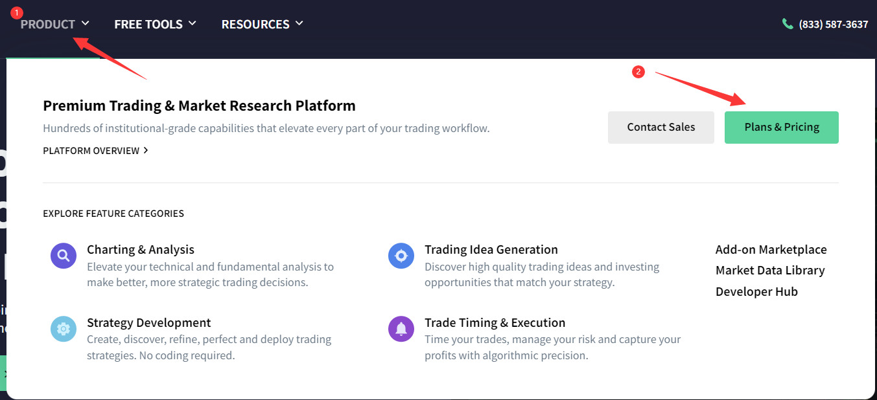Click the Charting & Analysis magnifier icon
The width and height of the screenshot is (877, 400).
pos(63,256)
